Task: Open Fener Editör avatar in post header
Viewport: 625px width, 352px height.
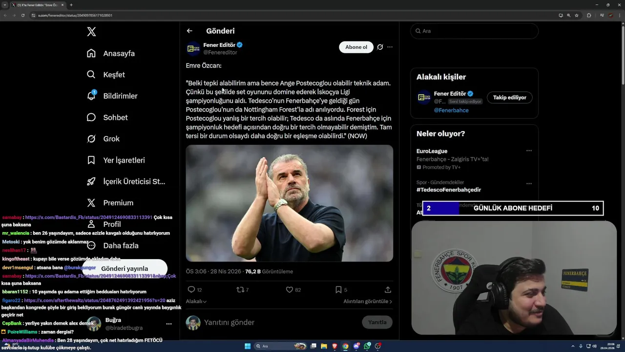Action: 193,48
